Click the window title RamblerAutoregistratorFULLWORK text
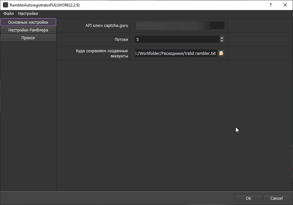The width and height of the screenshot is (293, 205). (x=44, y=5)
